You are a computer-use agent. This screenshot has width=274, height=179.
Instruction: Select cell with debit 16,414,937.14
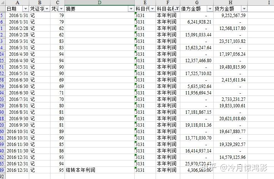click(197, 151)
